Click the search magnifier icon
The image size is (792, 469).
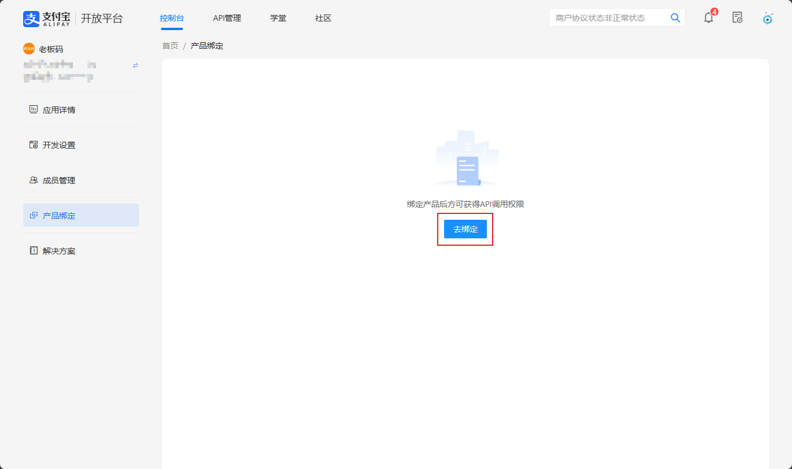675,18
